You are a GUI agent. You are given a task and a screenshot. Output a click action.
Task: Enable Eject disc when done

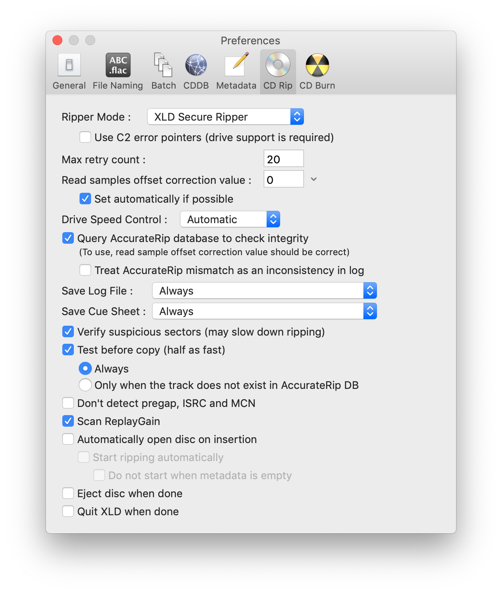[68, 493]
